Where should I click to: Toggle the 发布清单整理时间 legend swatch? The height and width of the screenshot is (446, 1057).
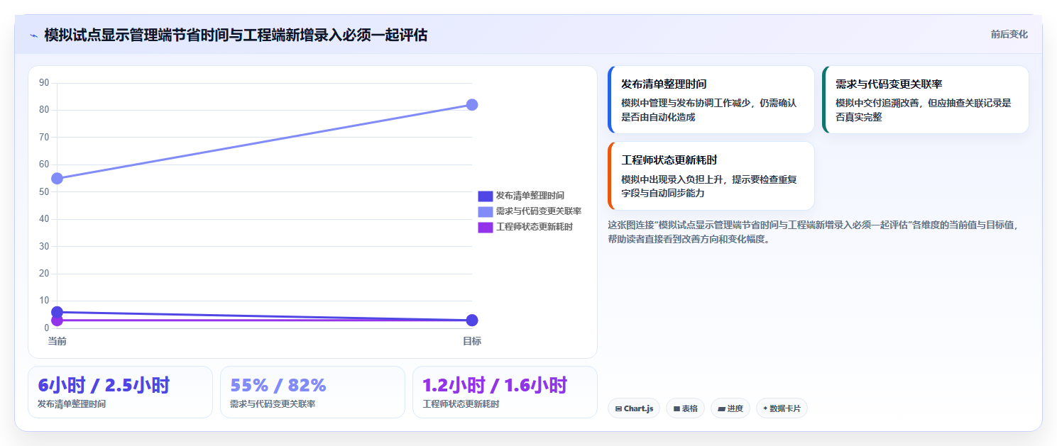[486, 196]
